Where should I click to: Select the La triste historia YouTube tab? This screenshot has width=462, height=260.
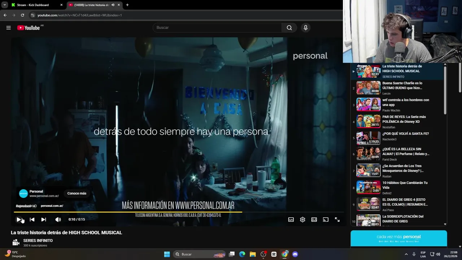click(91, 5)
